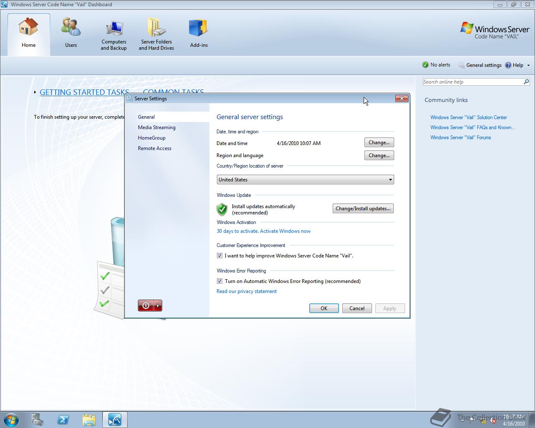Open Windows Server "Vail" Solution Center link
This screenshot has width=535, height=428.
469,117
